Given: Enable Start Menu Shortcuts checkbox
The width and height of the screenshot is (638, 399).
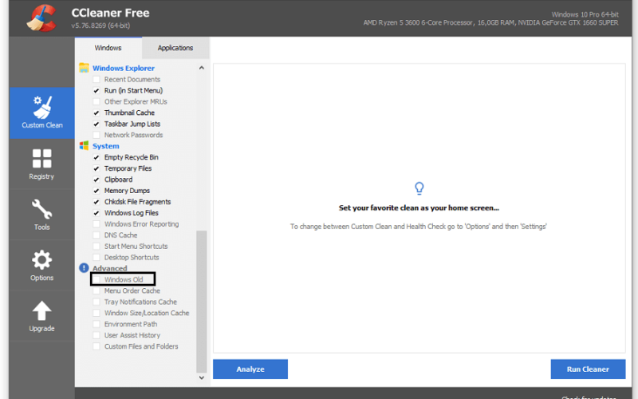Looking at the screenshot, I should pyautogui.click(x=96, y=247).
